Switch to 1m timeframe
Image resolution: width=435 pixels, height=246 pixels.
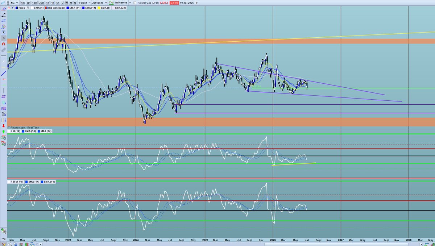coord(23,3)
